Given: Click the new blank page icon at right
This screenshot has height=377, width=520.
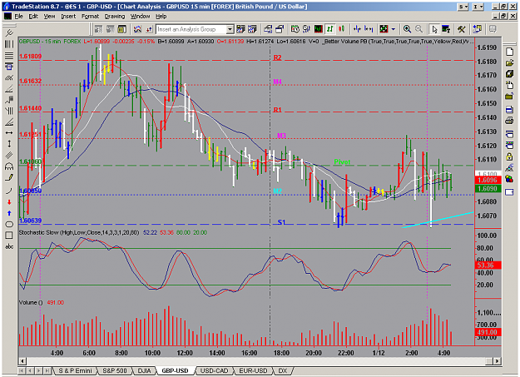Looking at the screenshot, I should 509,52.
